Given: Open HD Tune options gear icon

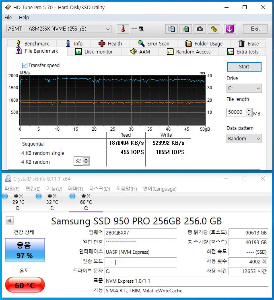Looking at the screenshot, I should [214, 29].
